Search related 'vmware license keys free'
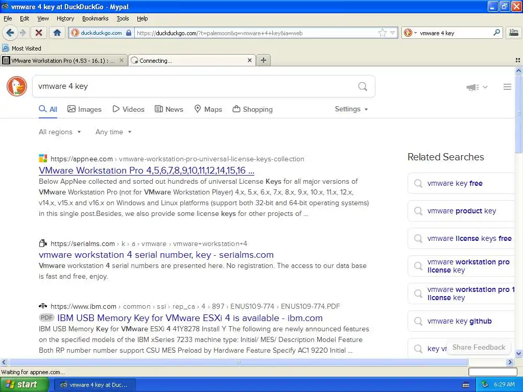 (x=461, y=238)
